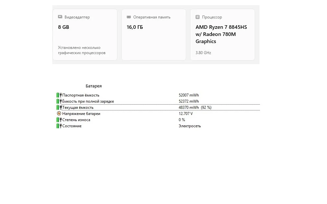The width and height of the screenshot is (327, 204).
Task: Select the Состояние row
Action: [158, 126]
